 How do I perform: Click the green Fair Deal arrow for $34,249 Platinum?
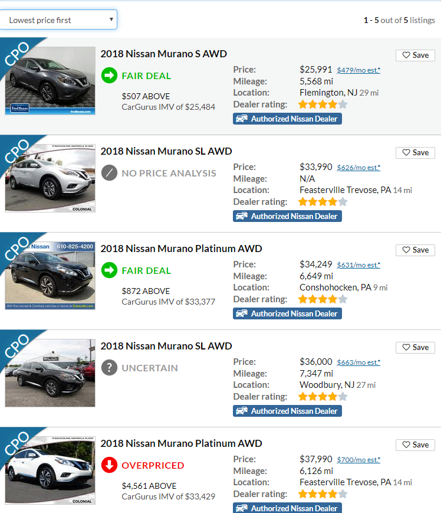(109, 270)
